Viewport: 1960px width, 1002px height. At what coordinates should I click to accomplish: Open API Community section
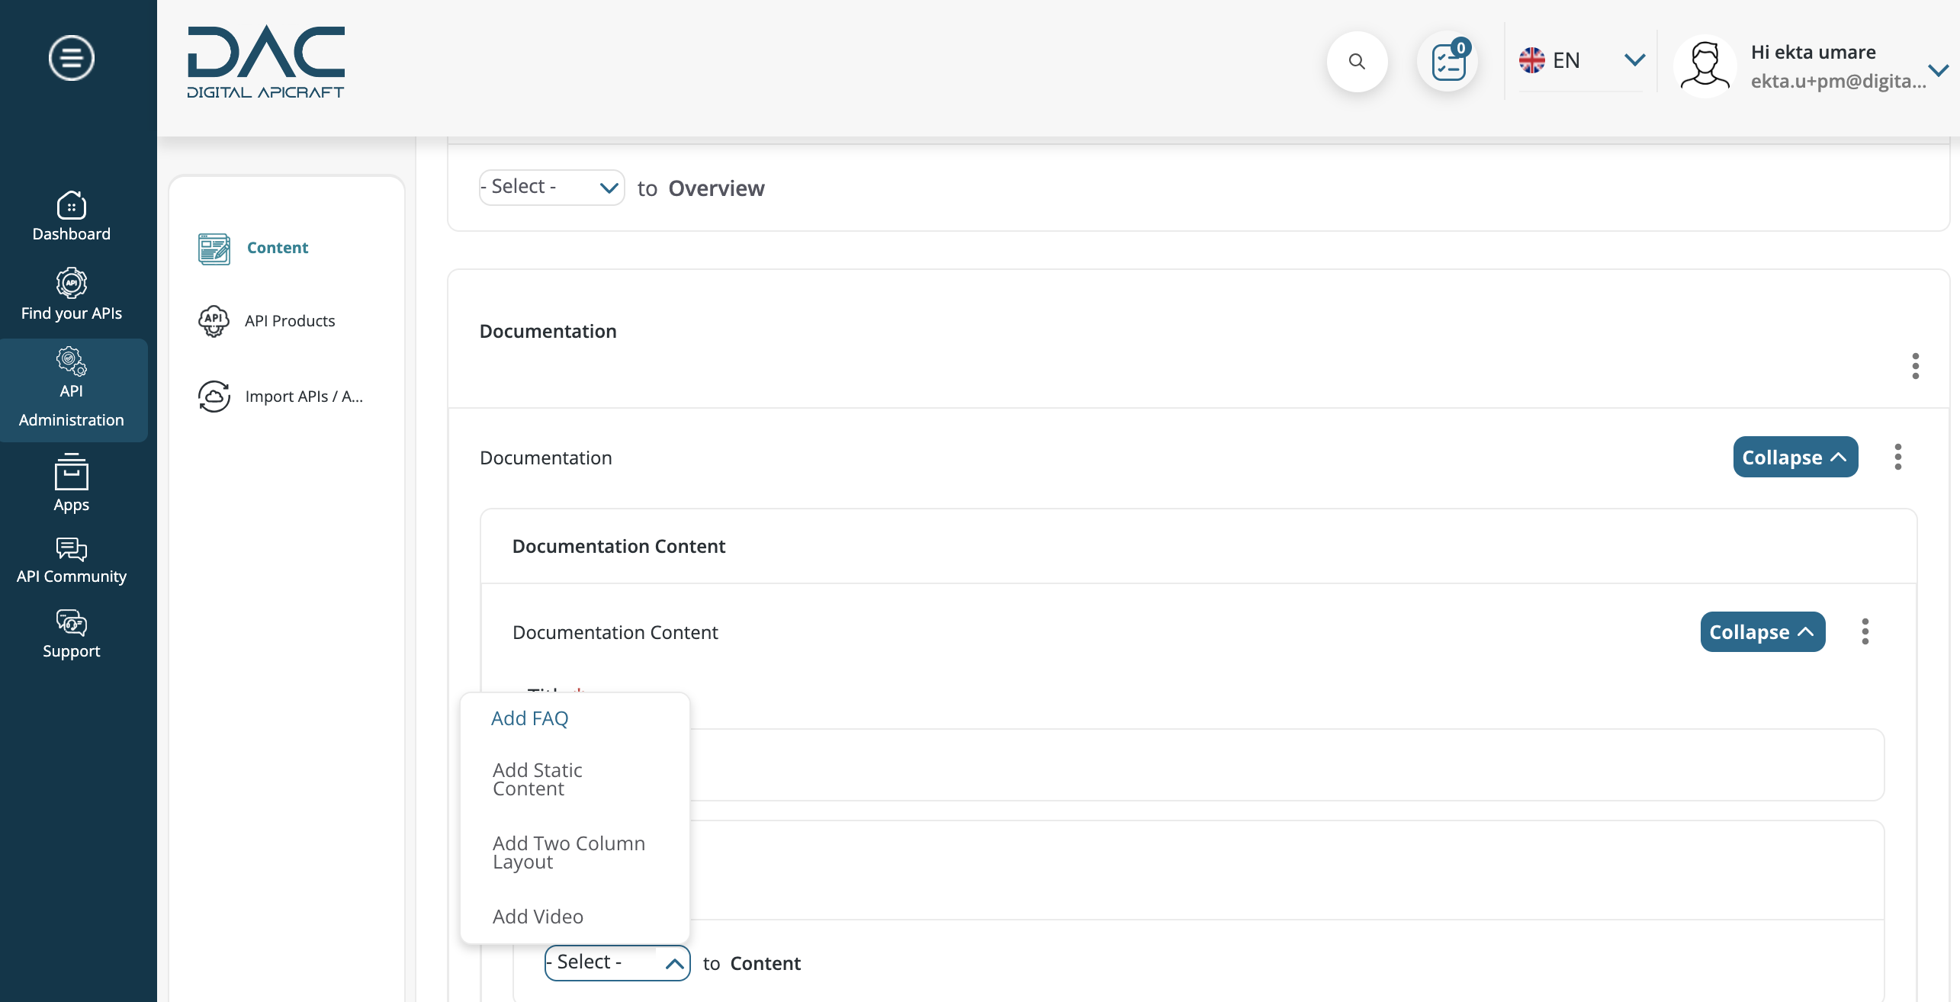(71, 561)
